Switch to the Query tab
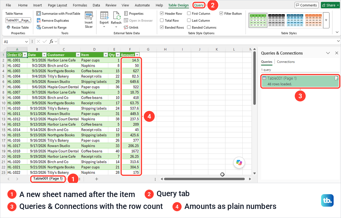The image size is (341, 218). [x=199, y=5]
